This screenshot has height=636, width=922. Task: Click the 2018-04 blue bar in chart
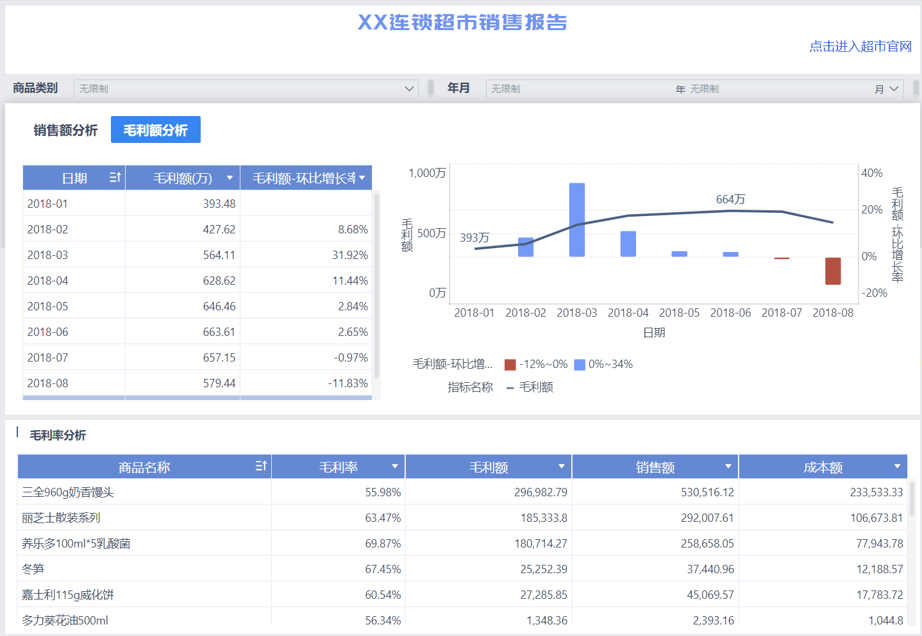(628, 244)
